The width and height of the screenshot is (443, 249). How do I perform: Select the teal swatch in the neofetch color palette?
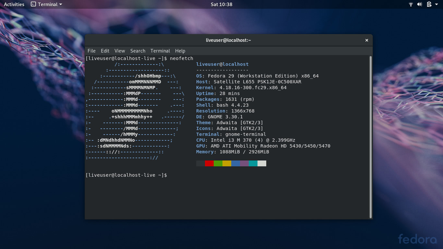(253, 163)
